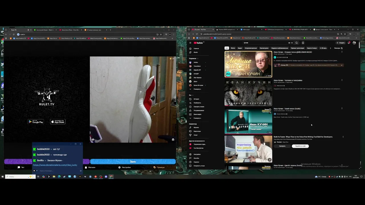Open Иван Кучин Лучшие песни thumbnail
This screenshot has height=205, width=365.
click(x=248, y=64)
